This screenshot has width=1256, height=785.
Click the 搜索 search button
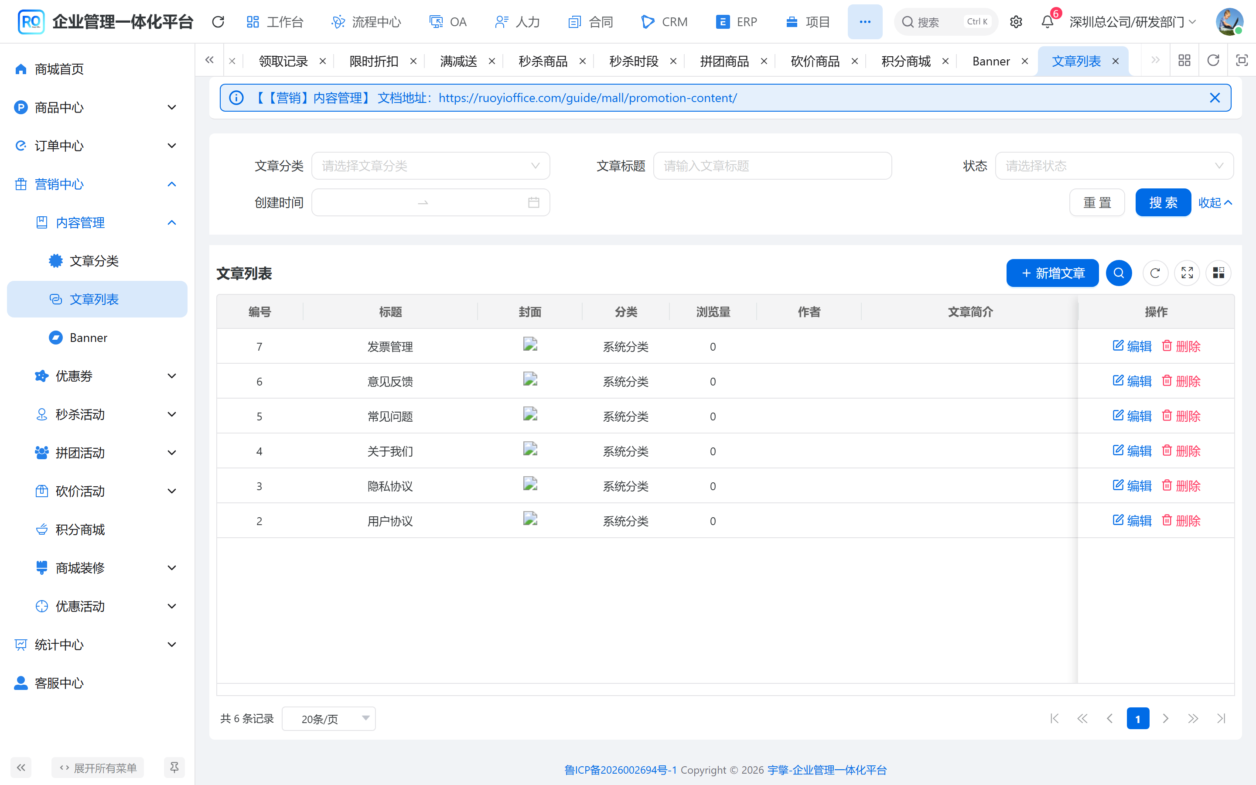click(x=1163, y=202)
